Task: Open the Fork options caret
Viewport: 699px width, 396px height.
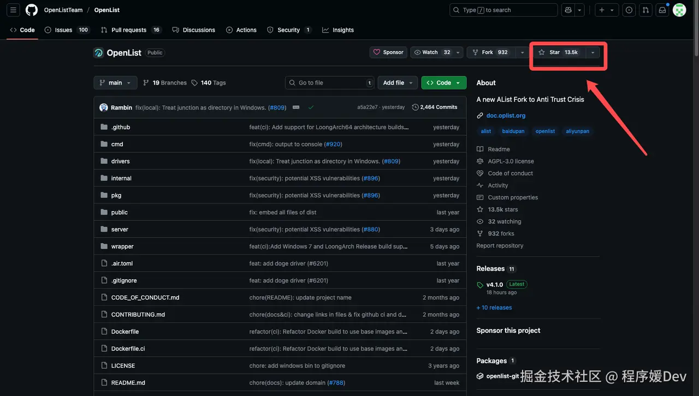Action: click(523, 52)
